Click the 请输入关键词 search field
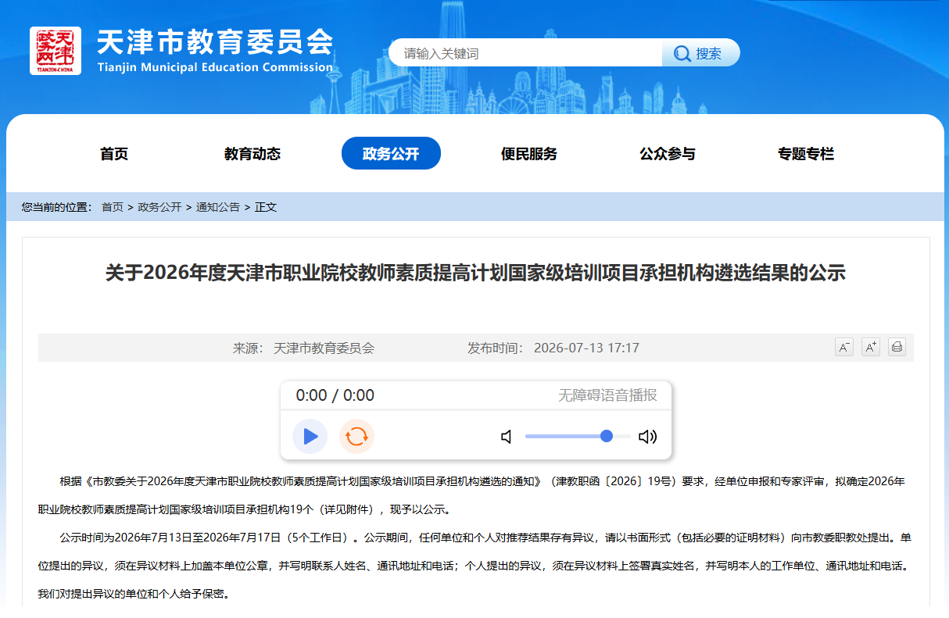 (525, 53)
